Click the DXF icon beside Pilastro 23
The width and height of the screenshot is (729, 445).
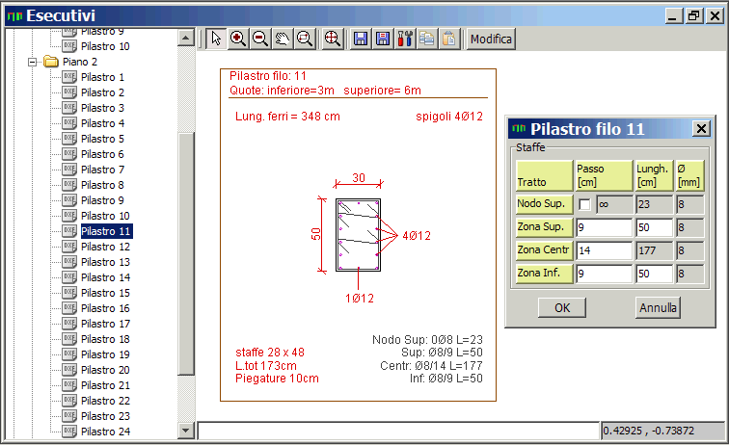click(69, 416)
